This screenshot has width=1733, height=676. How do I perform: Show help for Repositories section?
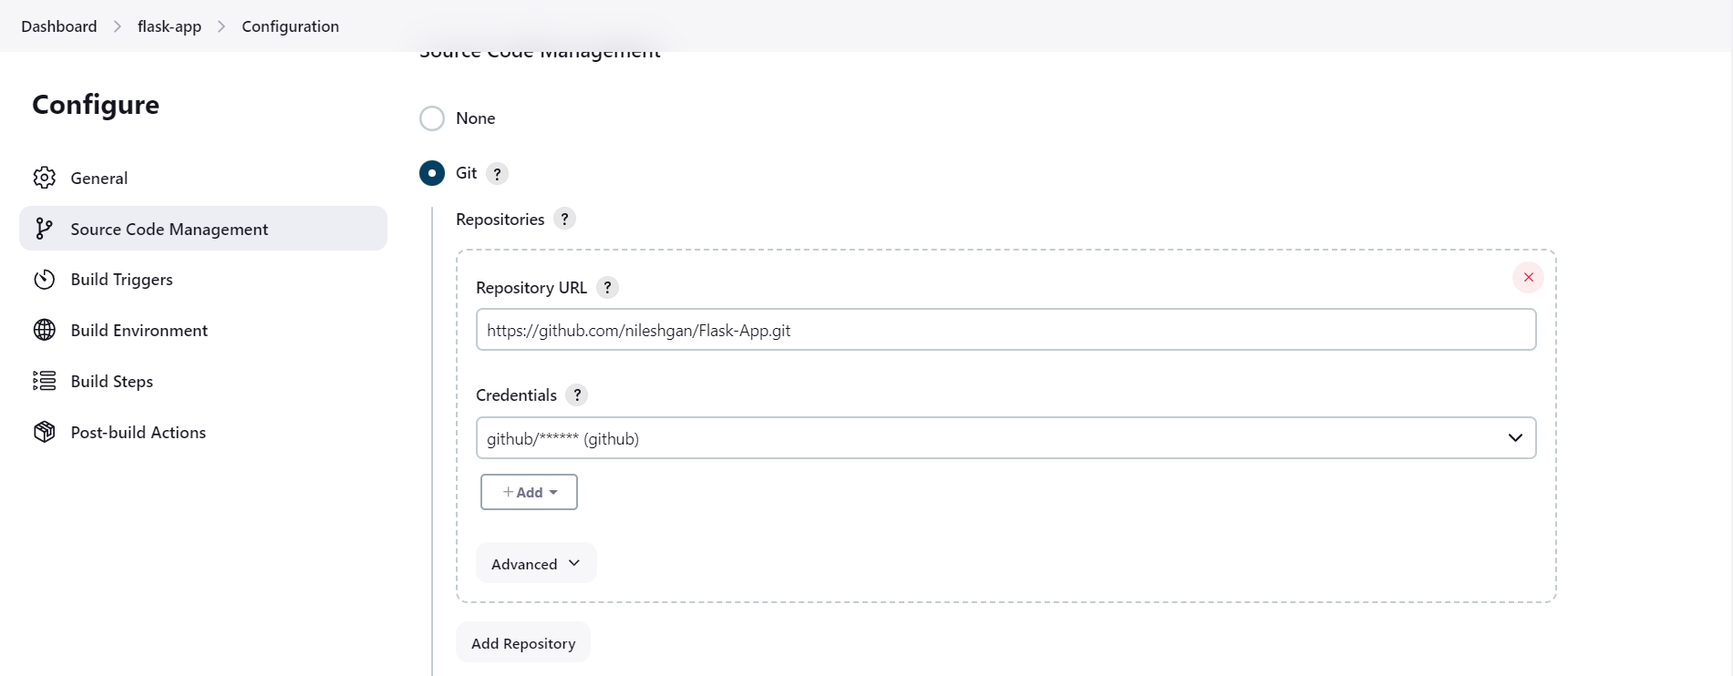pyautogui.click(x=565, y=220)
